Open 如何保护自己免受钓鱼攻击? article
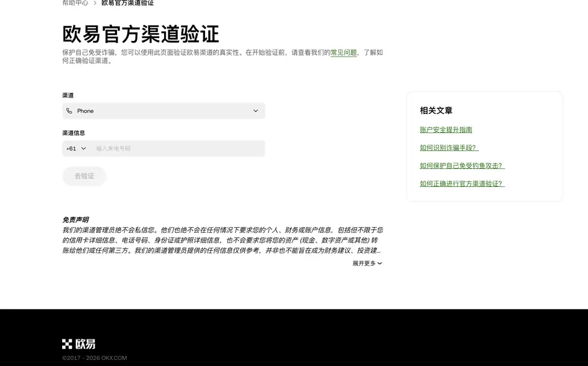 point(462,166)
